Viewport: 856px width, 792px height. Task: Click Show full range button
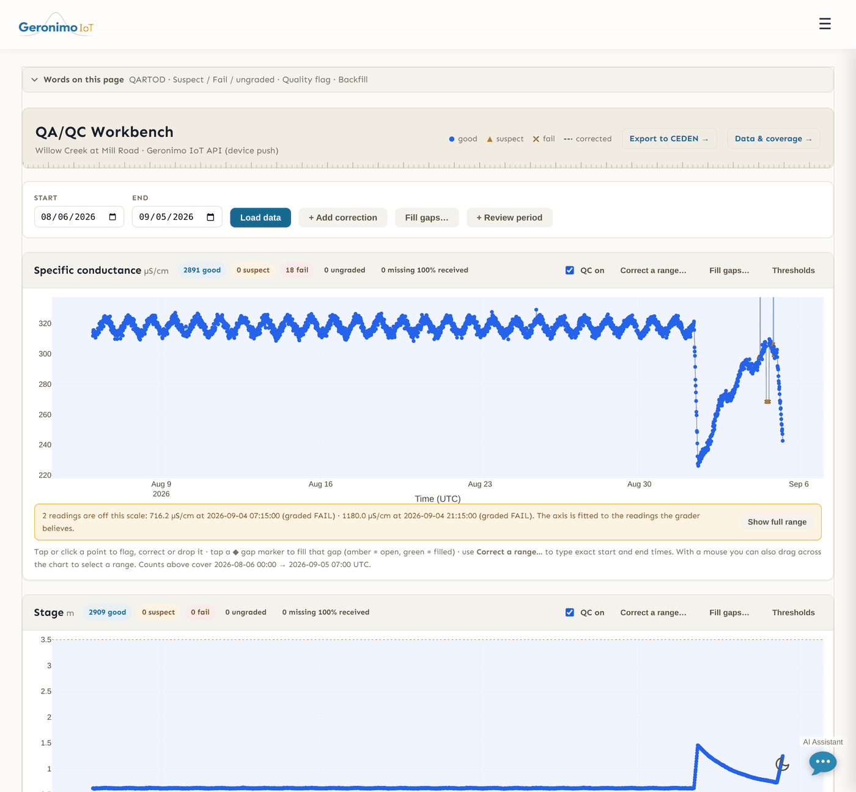[777, 522]
